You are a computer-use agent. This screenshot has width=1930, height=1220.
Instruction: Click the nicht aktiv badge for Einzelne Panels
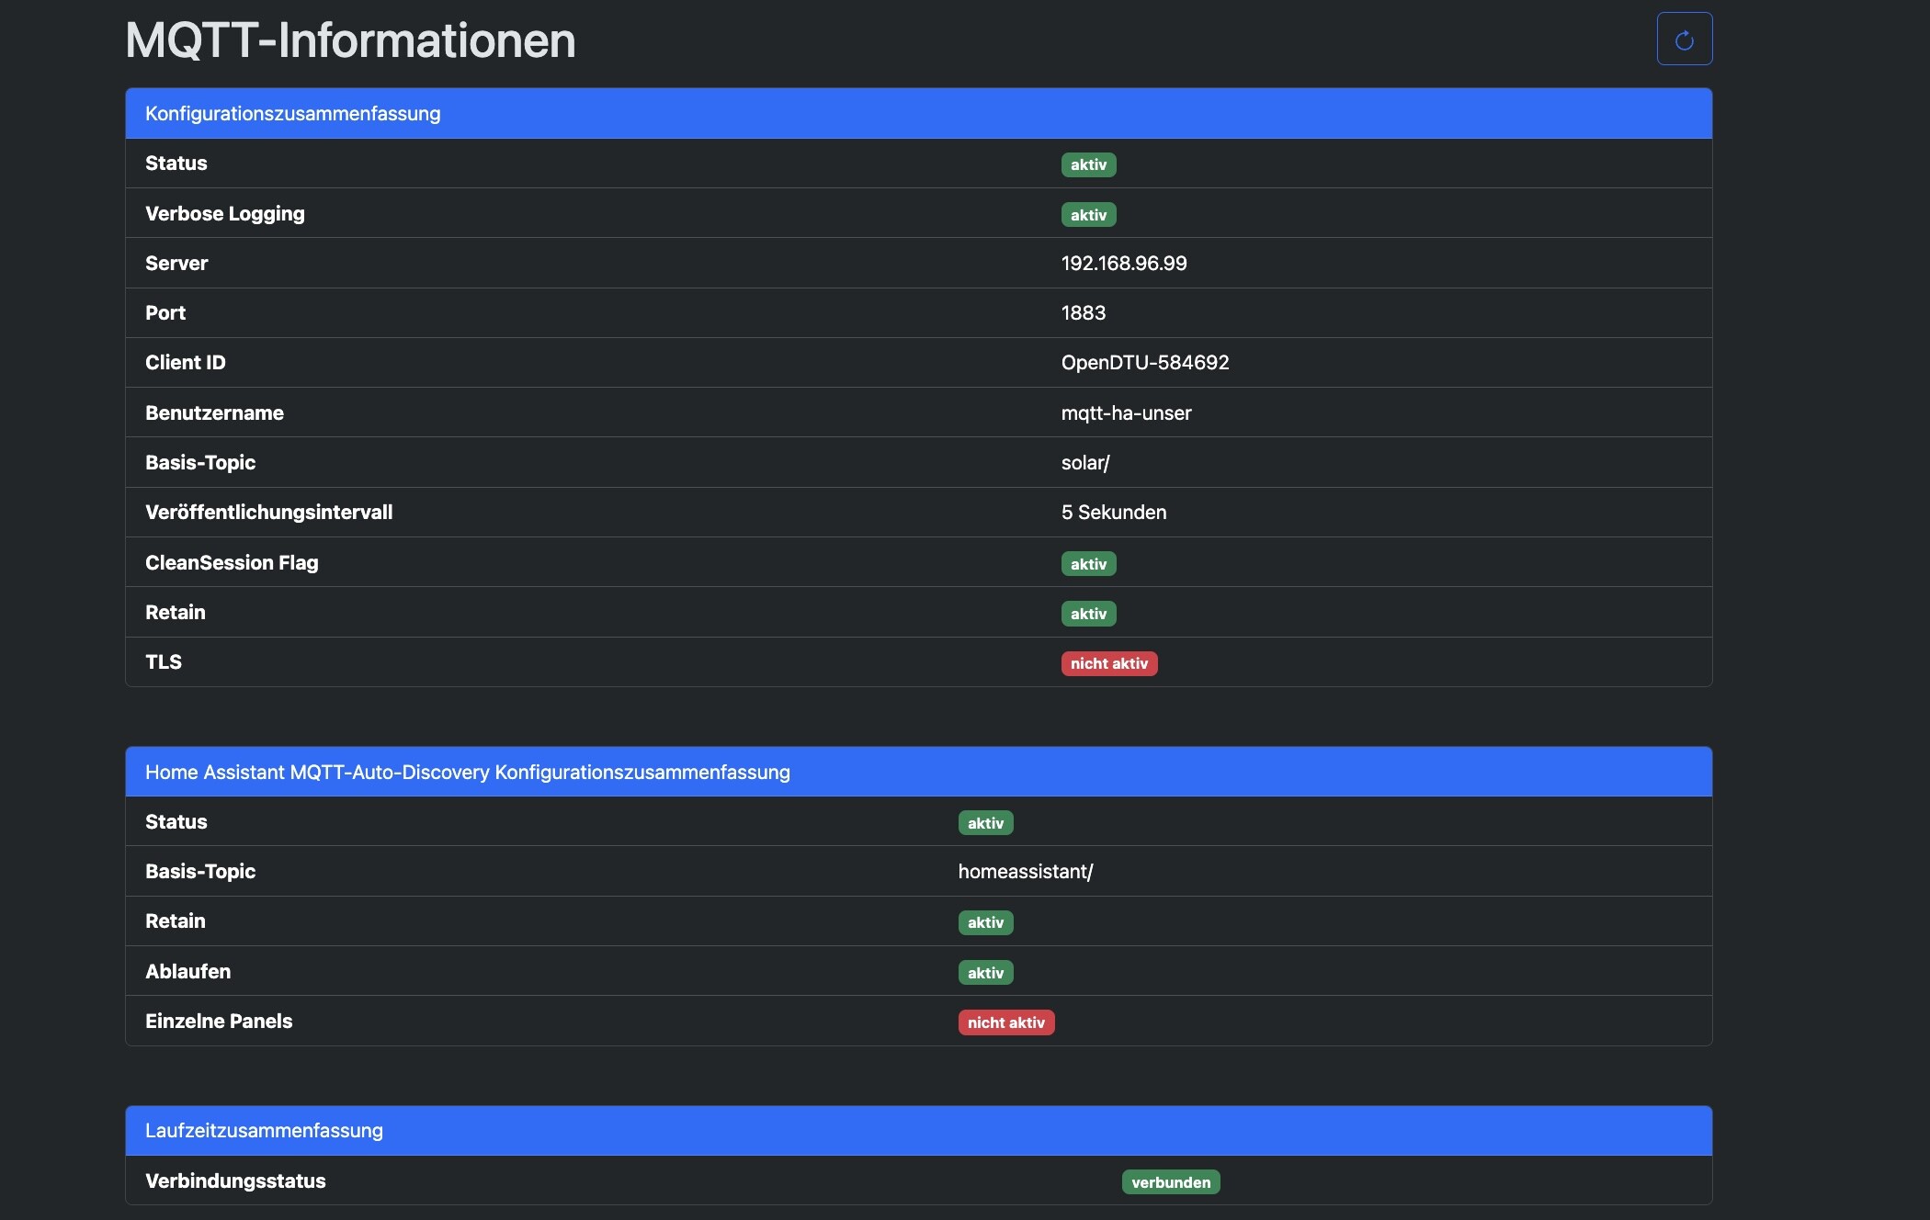1005,1022
